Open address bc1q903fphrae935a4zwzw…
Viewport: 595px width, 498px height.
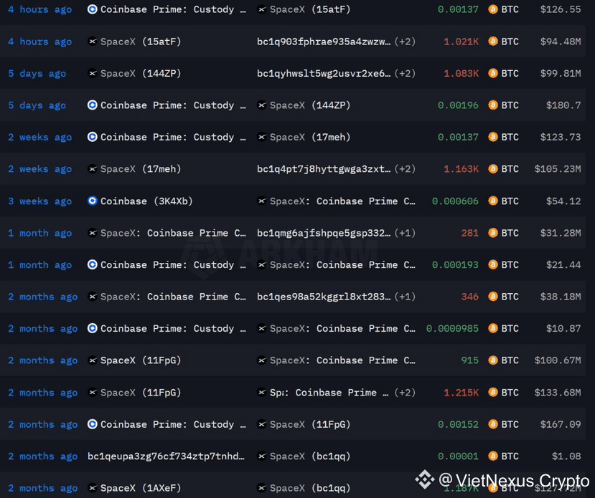coord(324,42)
